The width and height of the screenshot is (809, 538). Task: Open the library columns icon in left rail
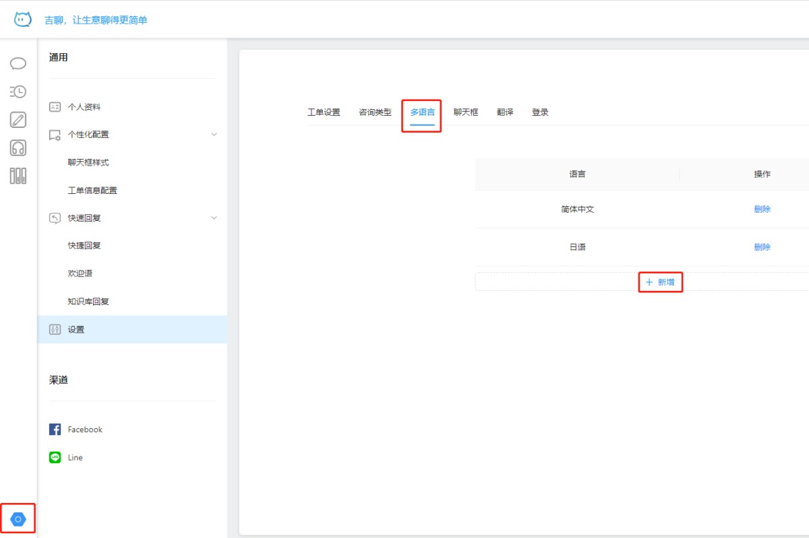pyautogui.click(x=18, y=176)
